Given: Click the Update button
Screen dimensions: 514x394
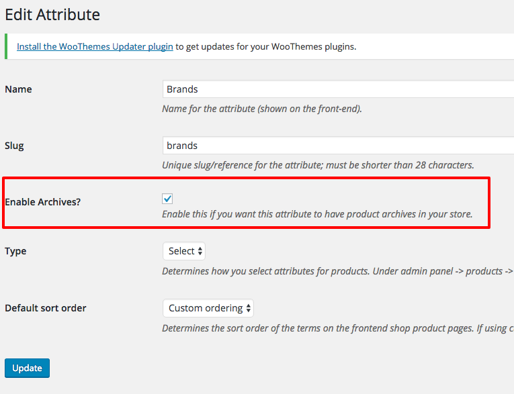Looking at the screenshot, I should [x=27, y=368].
